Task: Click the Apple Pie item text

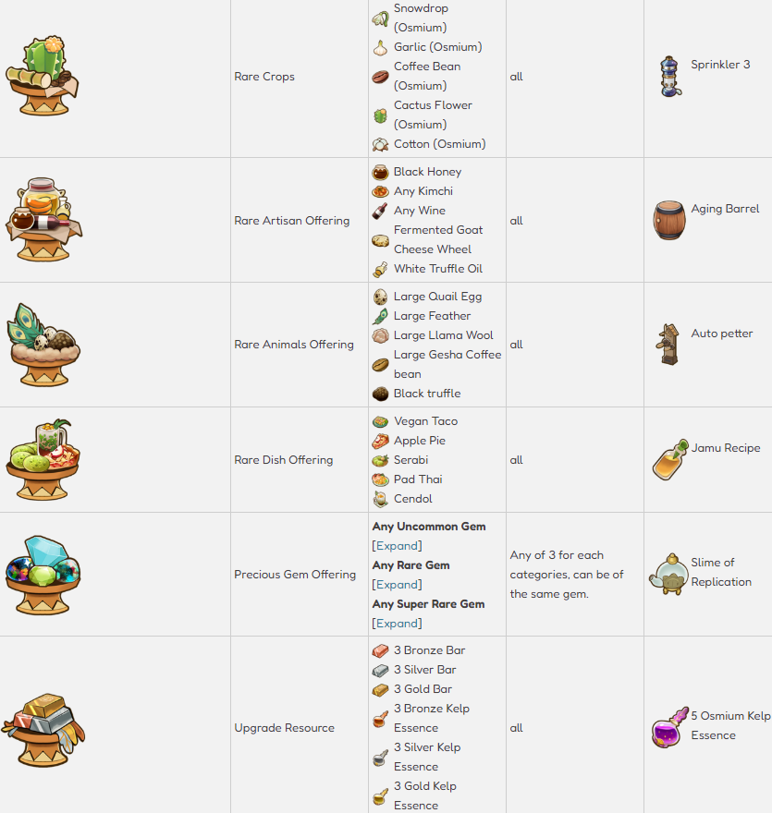Action: click(419, 441)
